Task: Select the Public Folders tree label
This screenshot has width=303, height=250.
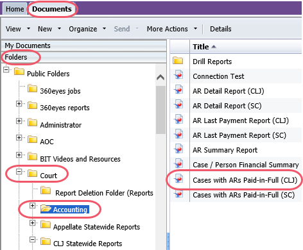Action: pyautogui.click(x=48, y=74)
